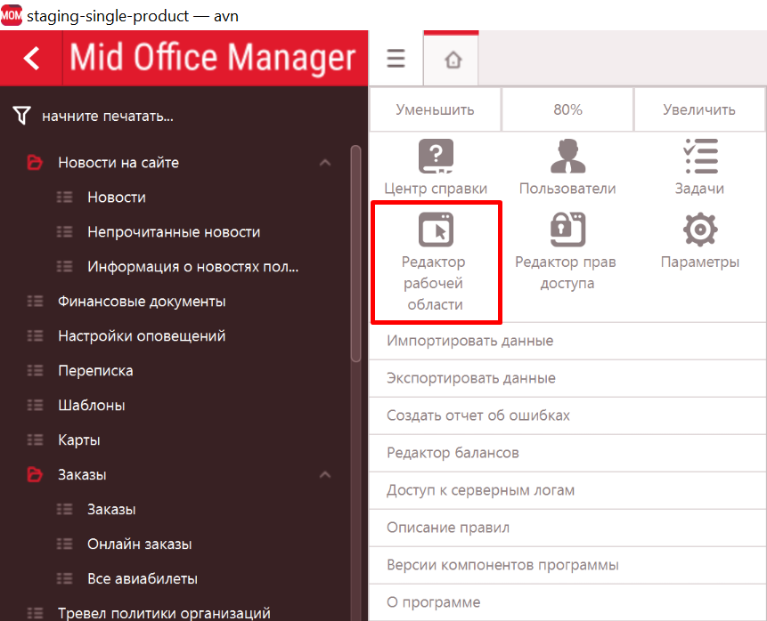Click the back arrow in red header
This screenshot has width=767, height=621.
coord(32,59)
